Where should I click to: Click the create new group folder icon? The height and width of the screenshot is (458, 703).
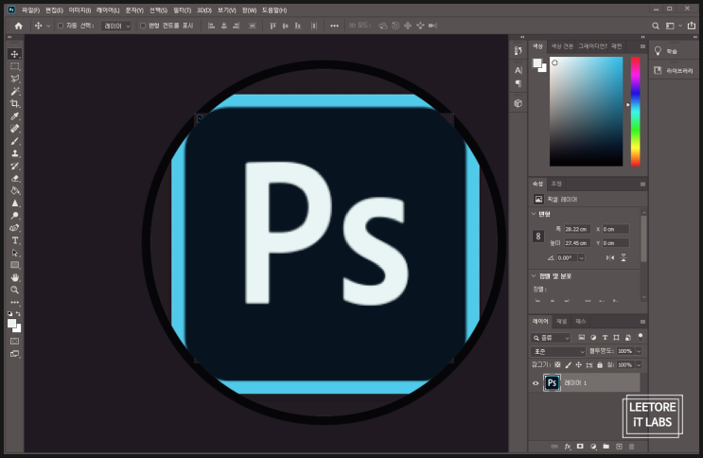pos(606,447)
